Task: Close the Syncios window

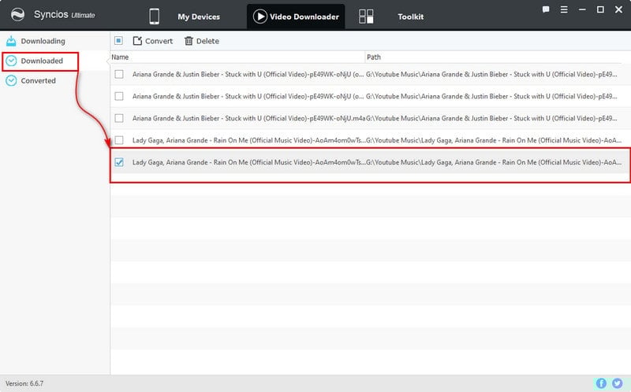Action: click(618, 9)
